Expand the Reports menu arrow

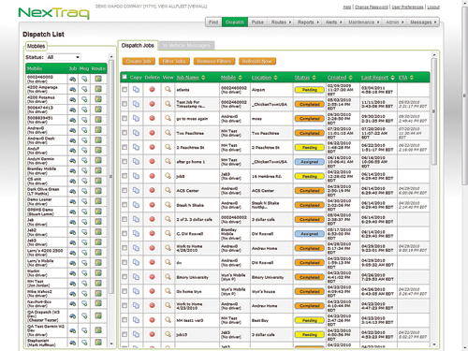pyautogui.click(x=317, y=22)
